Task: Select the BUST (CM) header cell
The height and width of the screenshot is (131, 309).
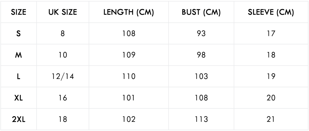Action: point(201,12)
